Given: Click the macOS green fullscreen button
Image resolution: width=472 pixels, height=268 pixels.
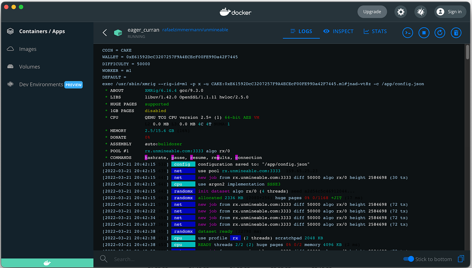Looking at the screenshot, I should tap(21, 7).
